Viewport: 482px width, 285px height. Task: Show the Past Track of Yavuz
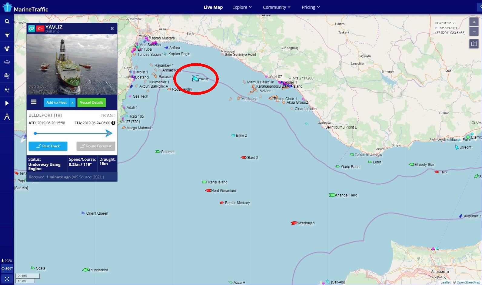[48, 146]
